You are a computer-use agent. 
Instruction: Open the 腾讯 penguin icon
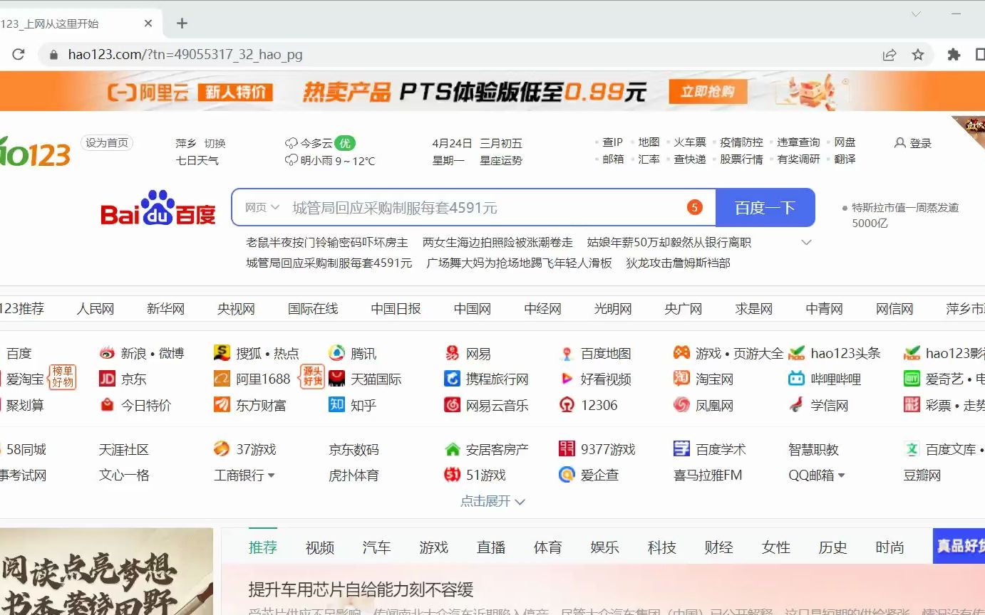click(x=336, y=353)
